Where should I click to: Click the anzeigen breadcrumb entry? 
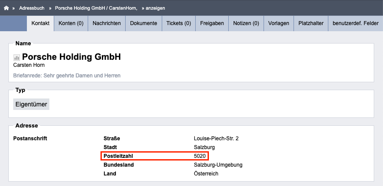155,8
